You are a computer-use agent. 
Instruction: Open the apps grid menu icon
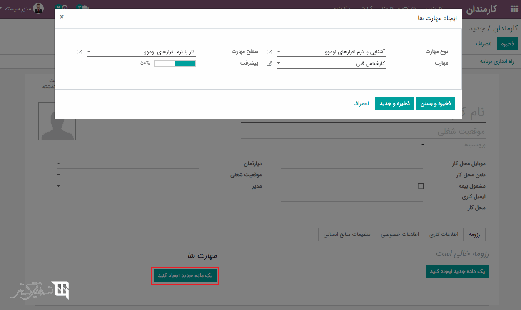click(514, 9)
